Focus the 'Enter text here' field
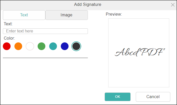 point(45,31)
